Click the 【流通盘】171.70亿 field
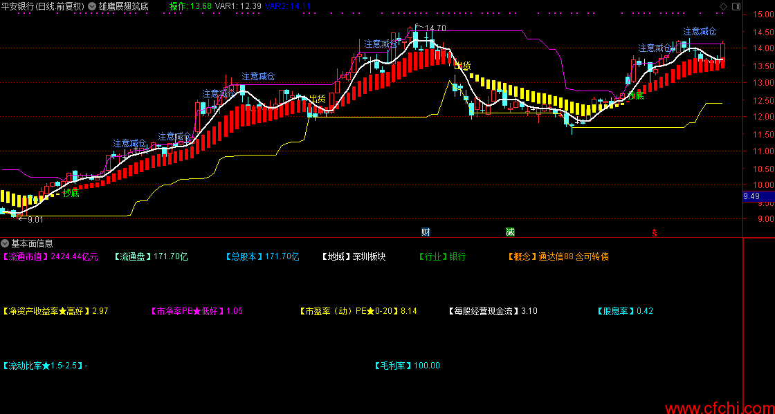The image size is (775, 414). tap(151, 256)
